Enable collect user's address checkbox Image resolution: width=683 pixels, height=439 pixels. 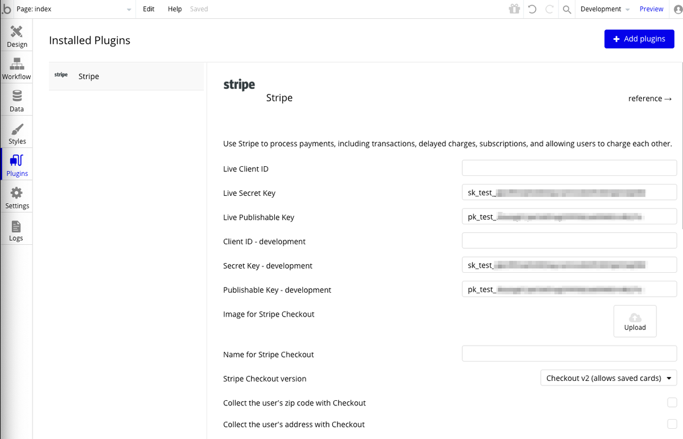[672, 424]
